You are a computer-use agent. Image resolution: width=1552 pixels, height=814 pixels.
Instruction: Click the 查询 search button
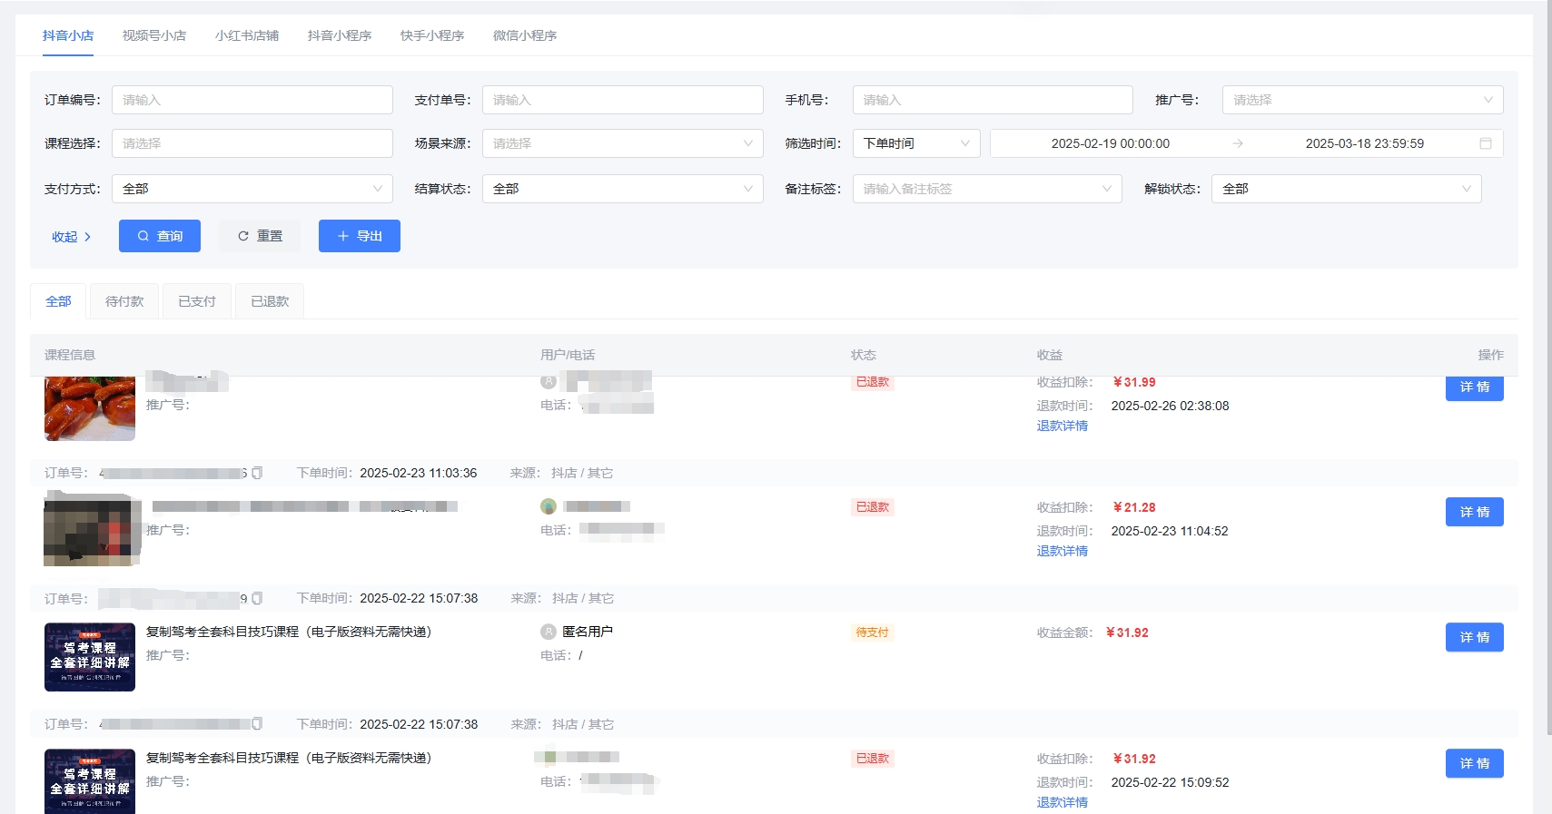(160, 236)
